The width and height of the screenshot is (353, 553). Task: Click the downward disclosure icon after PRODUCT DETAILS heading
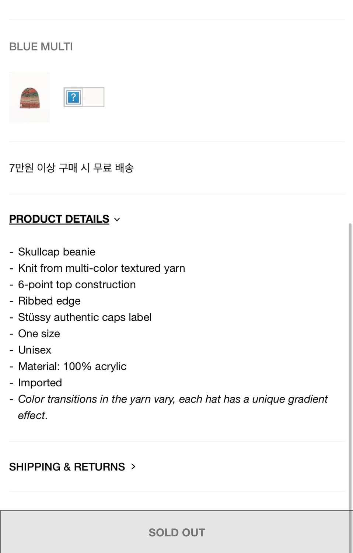[117, 219]
